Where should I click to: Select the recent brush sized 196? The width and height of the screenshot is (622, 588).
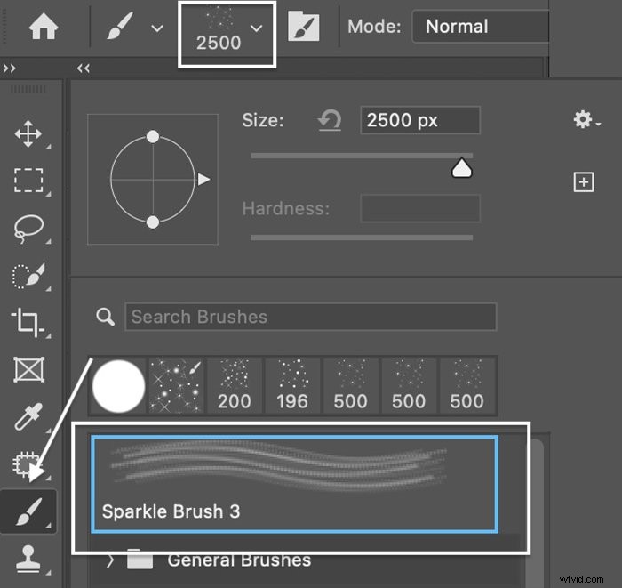(292, 386)
